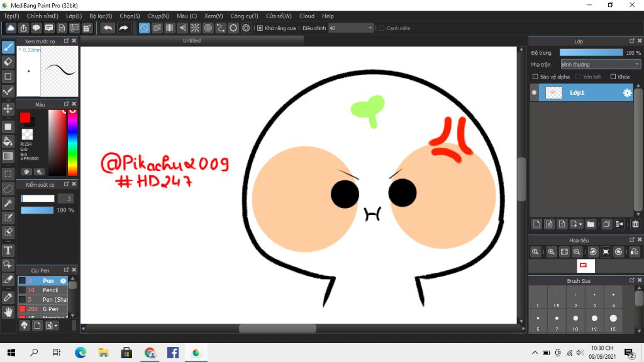Viewport: 644px width, 362px height.
Task: Open settings gear of the Pen brush
Action: (63, 281)
